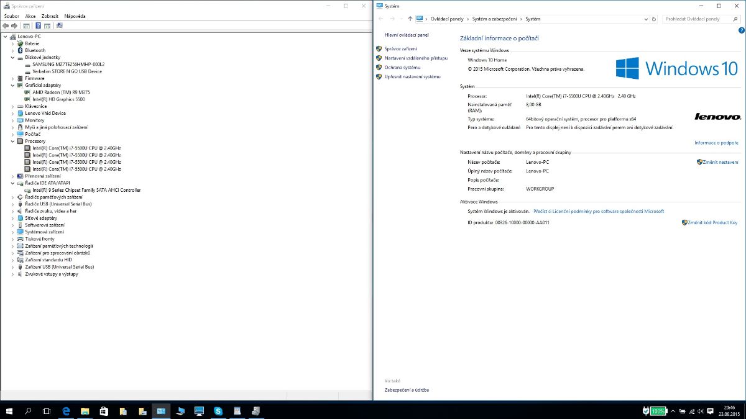Click the scan for hardware changes toolbar icon
Screen dimensions: 746x419
(x=59, y=26)
